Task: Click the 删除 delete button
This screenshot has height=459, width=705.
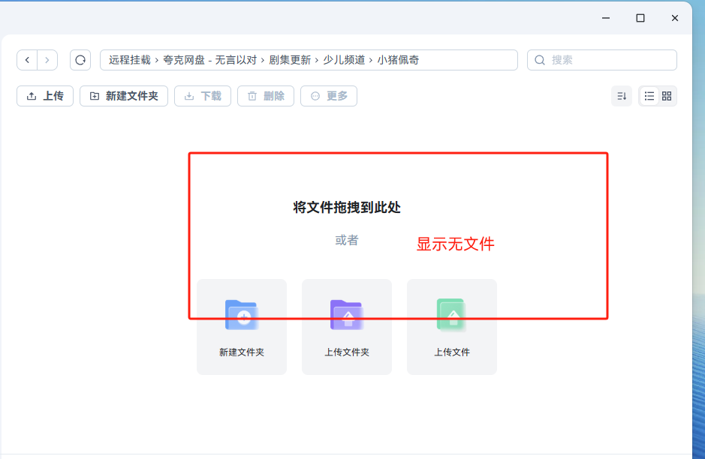Action: pos(266,96)
